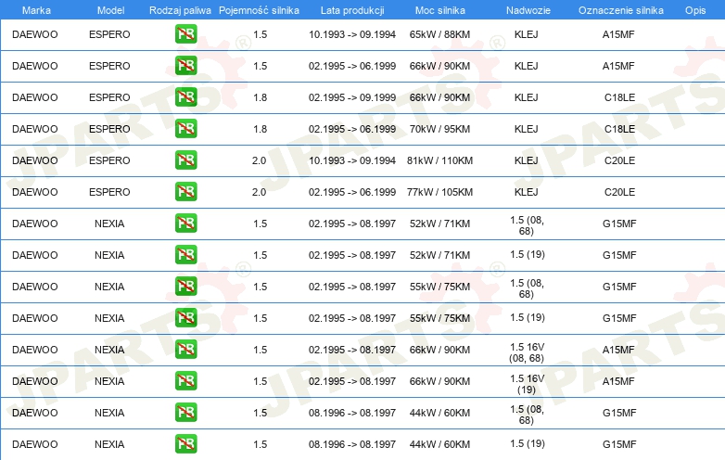This screenshot has height=460, width=725.
Task: Select date range 10.1993 -> 09.1994 for 1.5 ESPERO
Action: [x=352, y=34]
